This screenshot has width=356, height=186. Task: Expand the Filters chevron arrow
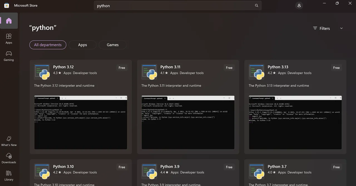[x=342, y=28]
